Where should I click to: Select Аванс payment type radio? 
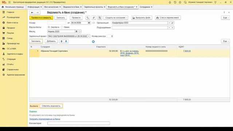click(62, 27)
